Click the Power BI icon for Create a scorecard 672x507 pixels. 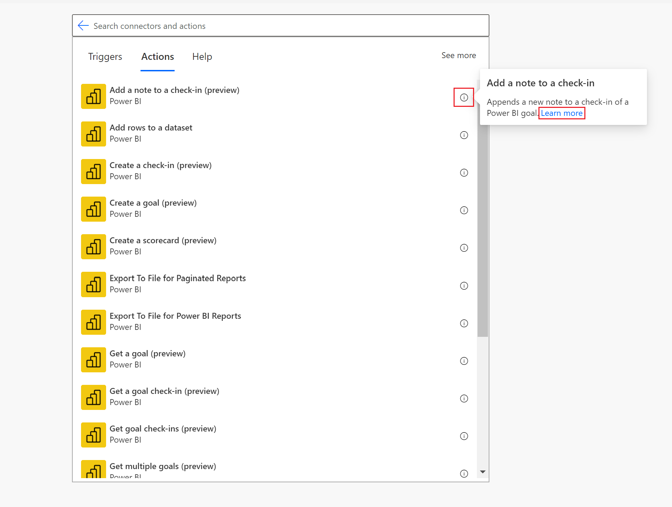pos(93,247)
